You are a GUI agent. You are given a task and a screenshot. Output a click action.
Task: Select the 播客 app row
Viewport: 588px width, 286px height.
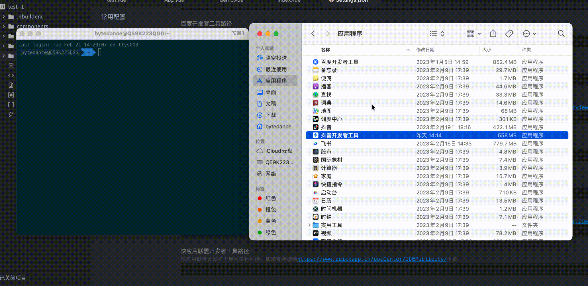(x=437, y=86)
